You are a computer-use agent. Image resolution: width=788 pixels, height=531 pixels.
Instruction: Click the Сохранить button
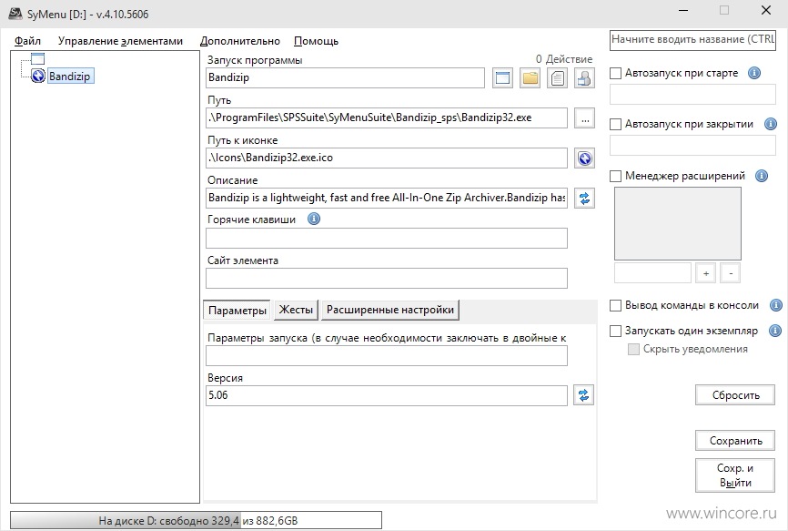735,441
